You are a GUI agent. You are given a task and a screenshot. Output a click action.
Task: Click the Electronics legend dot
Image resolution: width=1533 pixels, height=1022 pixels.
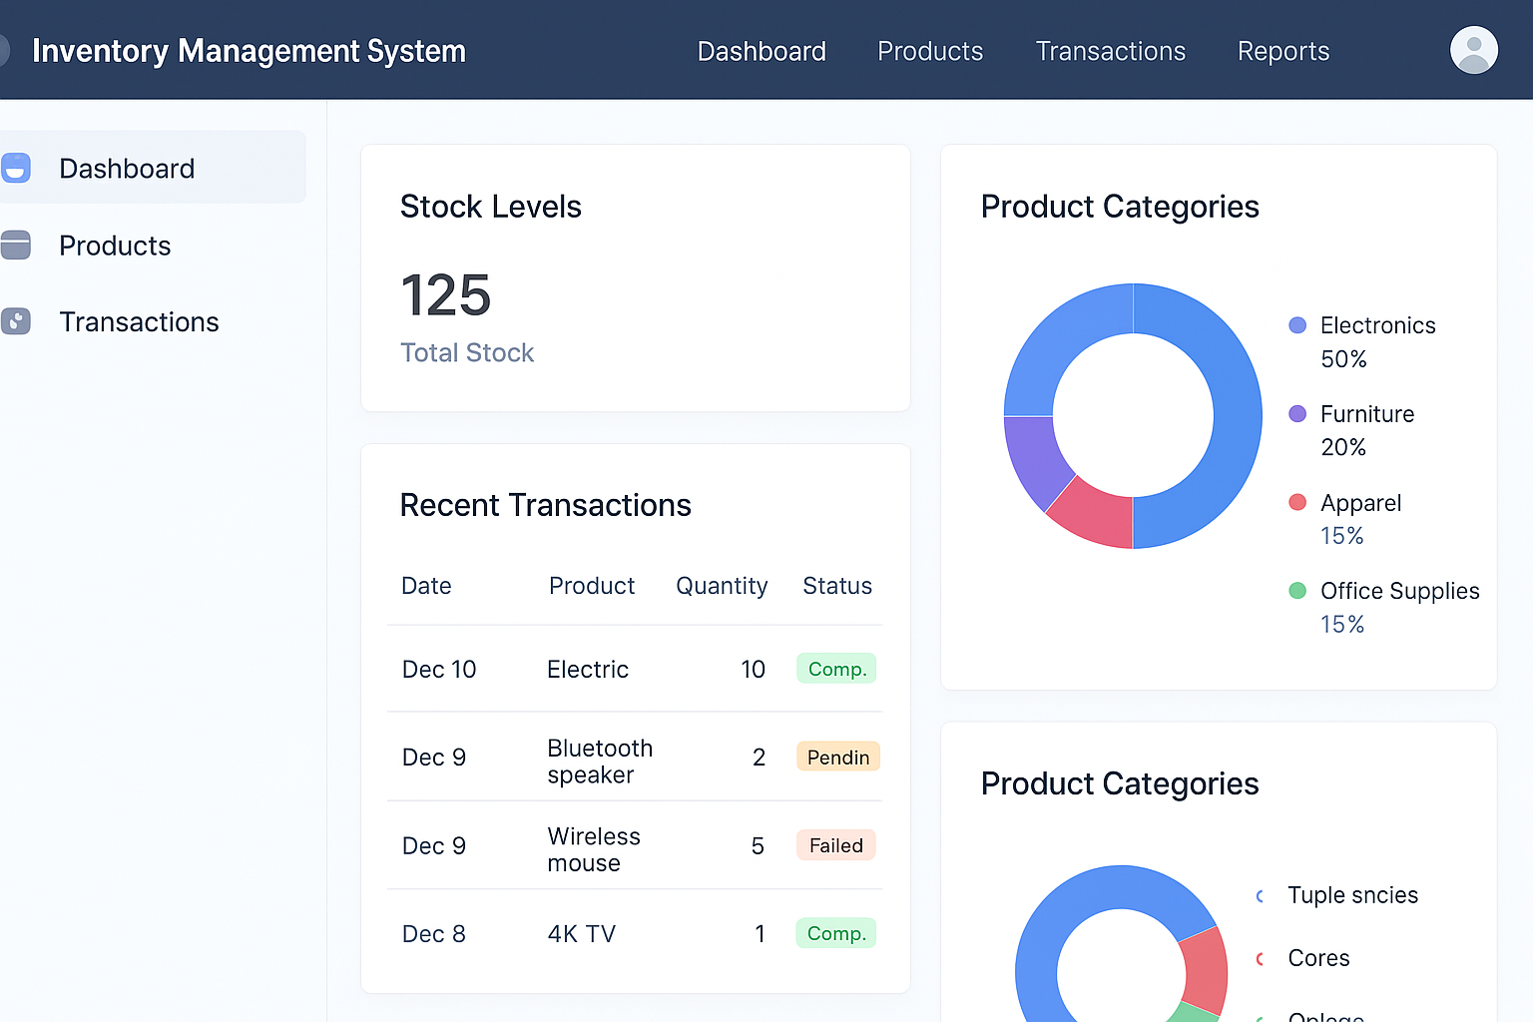(x=1297, y=325)
